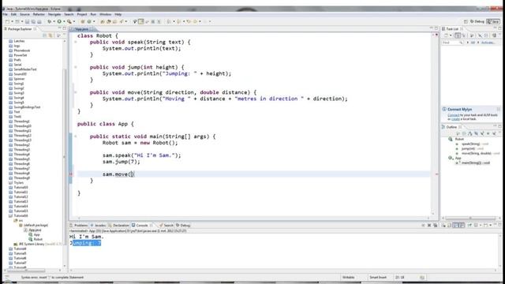Click the Open Perspective icon
This screenshot has width=505, height=284.
466,21
